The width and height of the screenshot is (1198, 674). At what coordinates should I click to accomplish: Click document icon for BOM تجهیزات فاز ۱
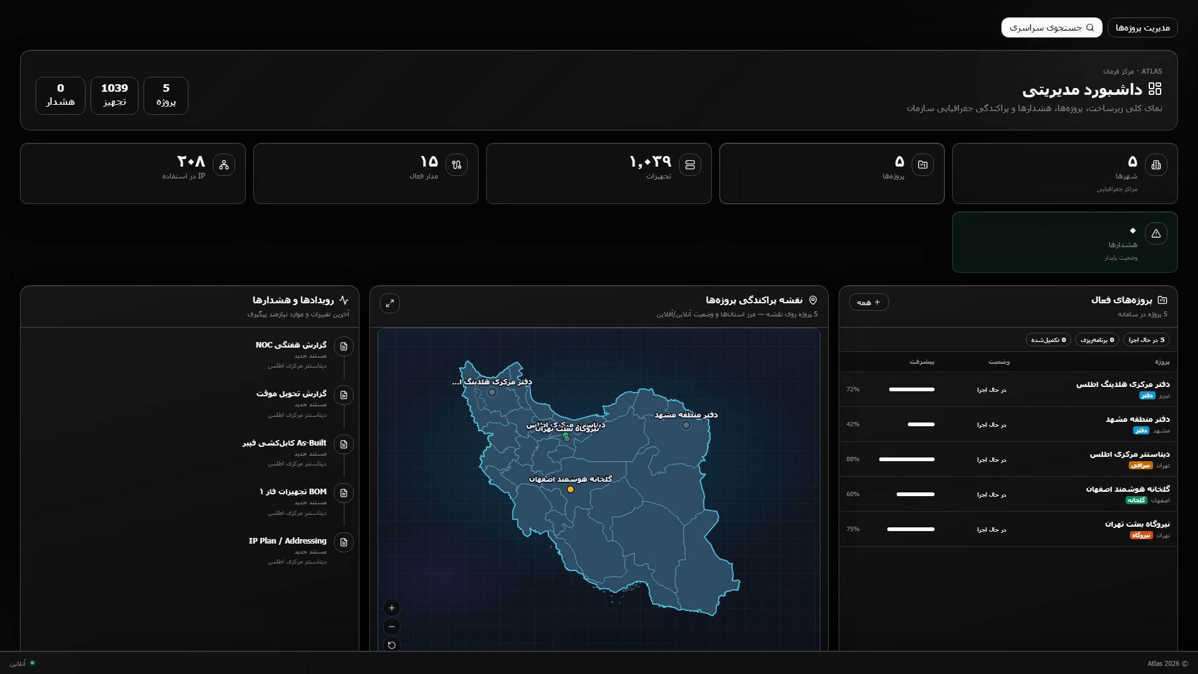pos(344,493)
